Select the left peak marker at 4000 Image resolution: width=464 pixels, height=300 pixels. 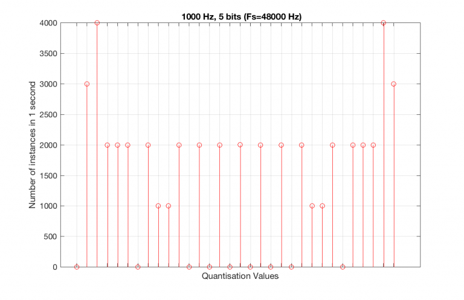97,23
